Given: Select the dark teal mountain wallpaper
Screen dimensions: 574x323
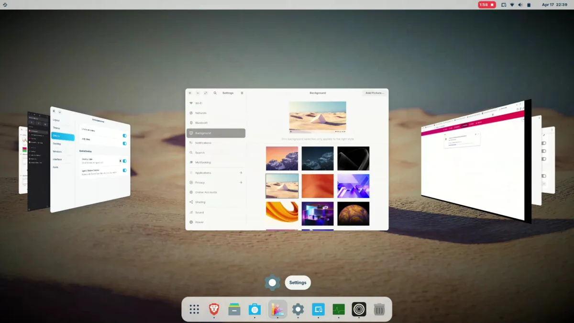Looking at the screenshot, I should (318, 158).
